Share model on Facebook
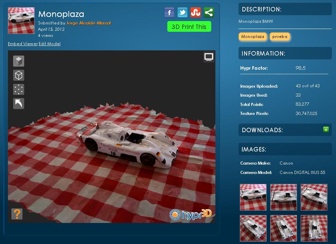 point(169,13)
